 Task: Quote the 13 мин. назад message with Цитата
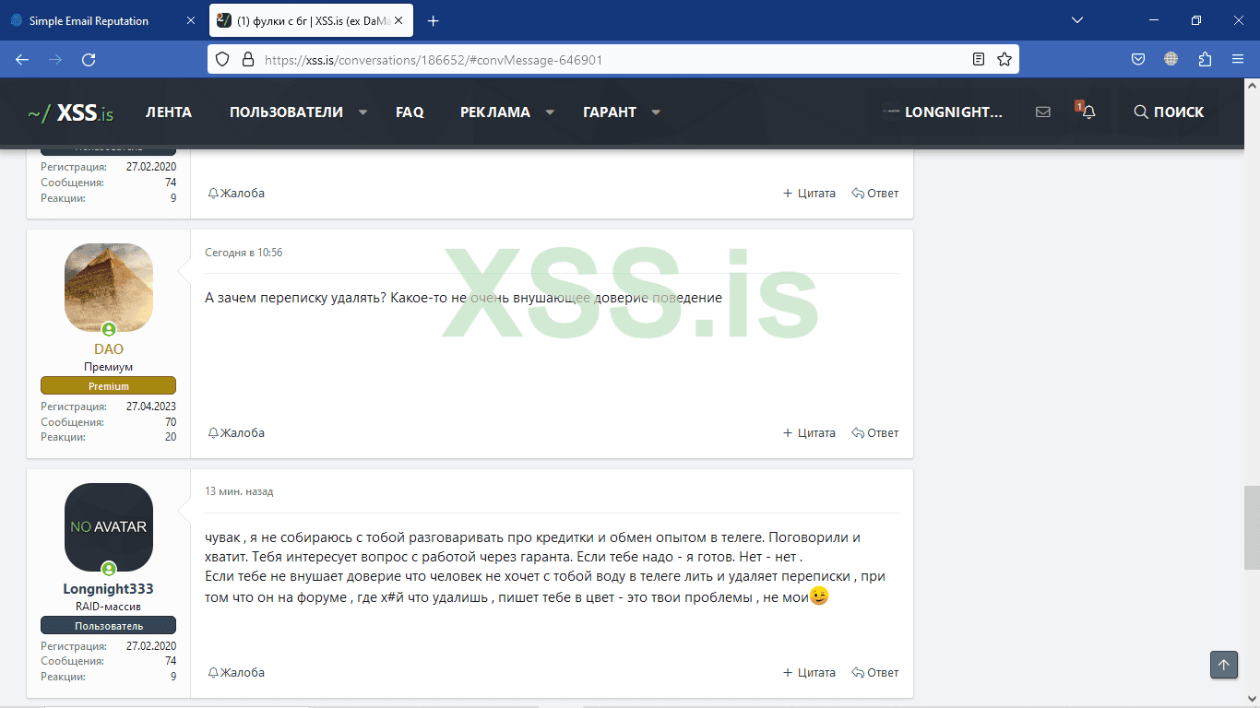click(809, 673)
